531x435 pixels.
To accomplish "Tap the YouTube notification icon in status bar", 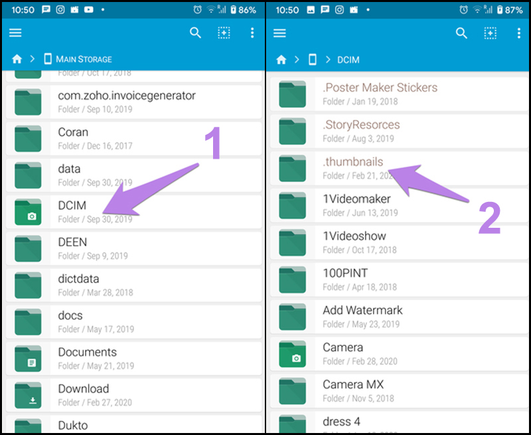I will pyautogui.click(x=89, y=10).
